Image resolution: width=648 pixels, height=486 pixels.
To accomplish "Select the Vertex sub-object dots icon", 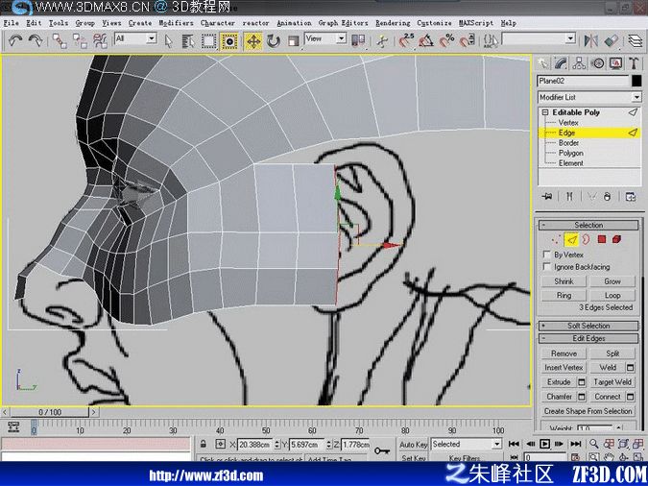I will pyautogui.click(x=556, y=239).
